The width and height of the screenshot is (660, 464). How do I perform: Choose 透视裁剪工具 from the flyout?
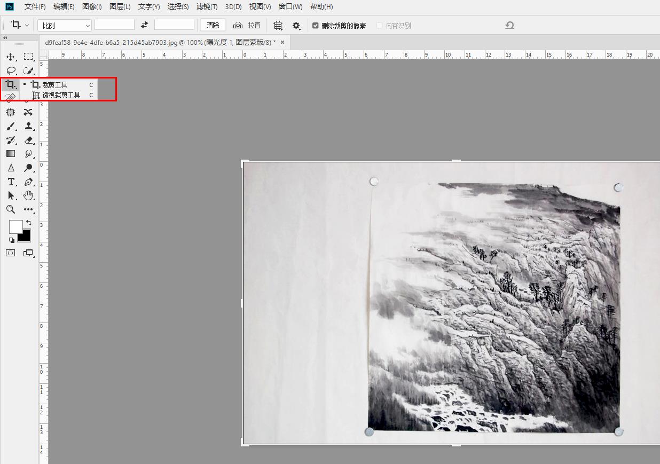(x=61, y=95)
